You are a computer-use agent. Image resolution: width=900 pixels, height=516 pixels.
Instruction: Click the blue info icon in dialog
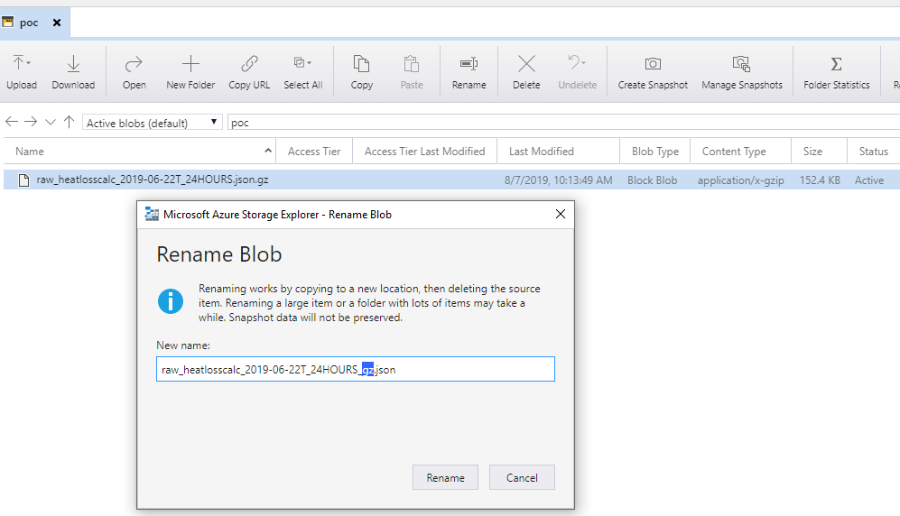pos(171,301)
